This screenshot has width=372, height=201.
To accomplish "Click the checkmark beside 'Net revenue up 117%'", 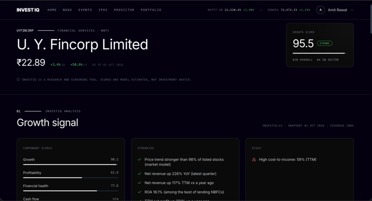I will pyautogui.click(x=139, y=183).
